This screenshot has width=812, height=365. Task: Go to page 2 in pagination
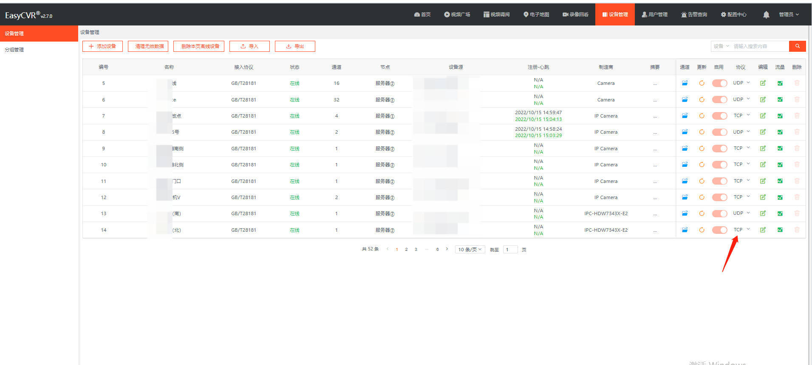click(x=406, y=250)
